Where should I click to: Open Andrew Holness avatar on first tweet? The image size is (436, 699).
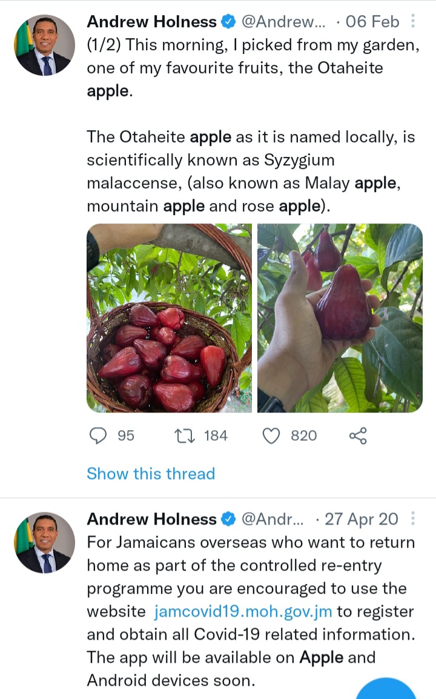tap(44, 45)
